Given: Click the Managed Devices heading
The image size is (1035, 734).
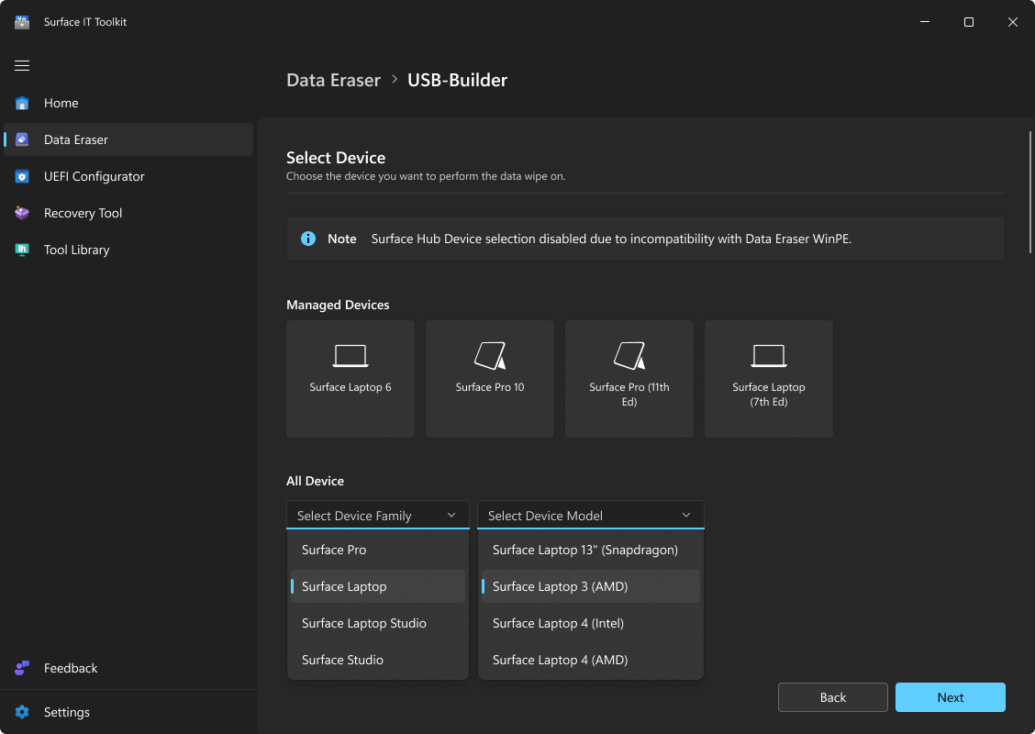Looking at the screenshot, I should coord(338,305).
